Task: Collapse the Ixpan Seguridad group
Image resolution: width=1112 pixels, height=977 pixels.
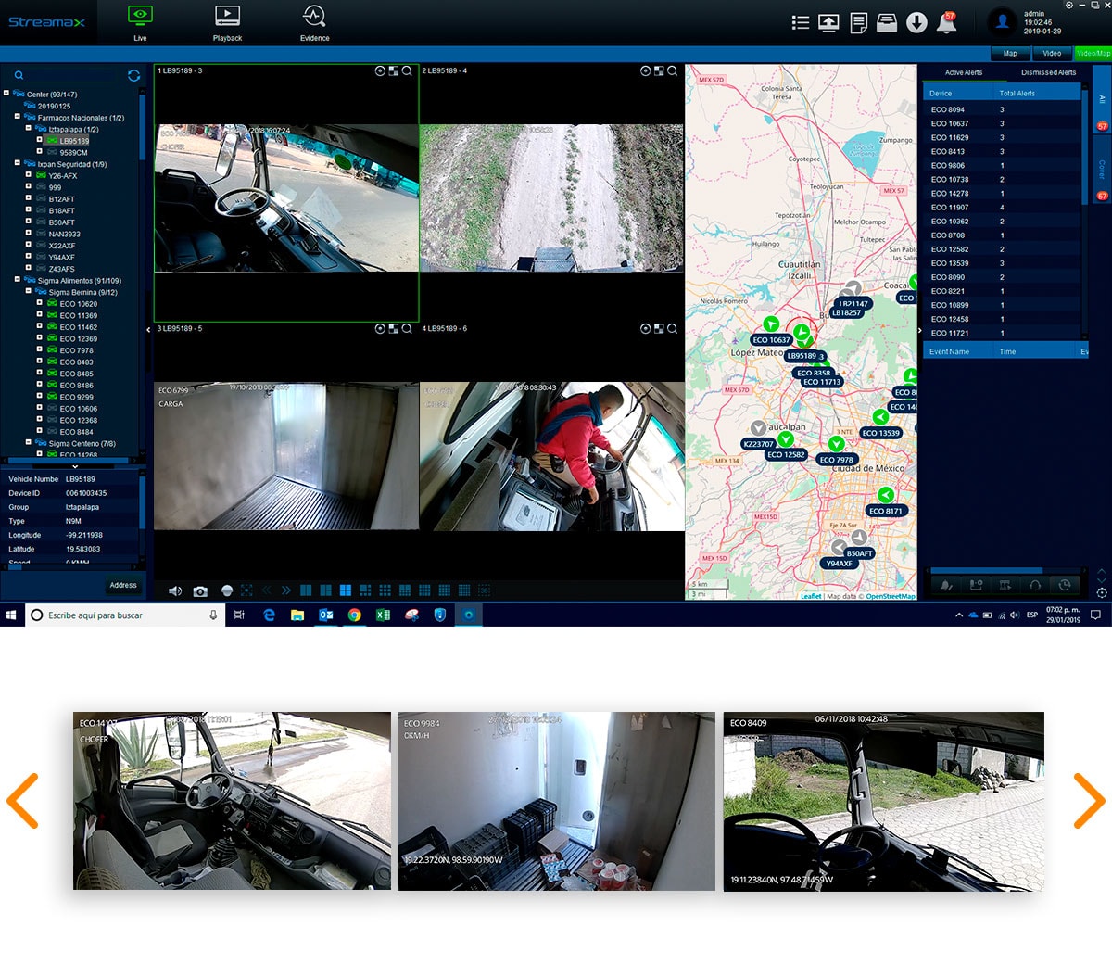Action: click(18, 163)
